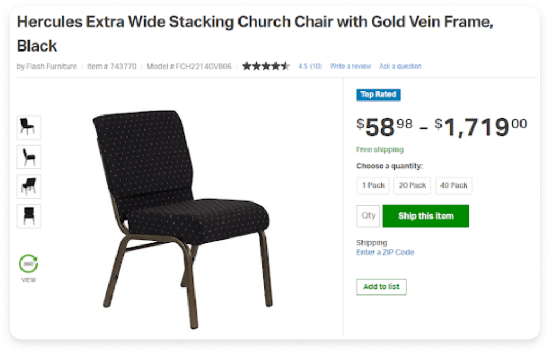The height and width of the screenshot is (353, 550).
Task: Select the side profile chair thumbnail
Action: pyautogui.click(x=28, y=157)
